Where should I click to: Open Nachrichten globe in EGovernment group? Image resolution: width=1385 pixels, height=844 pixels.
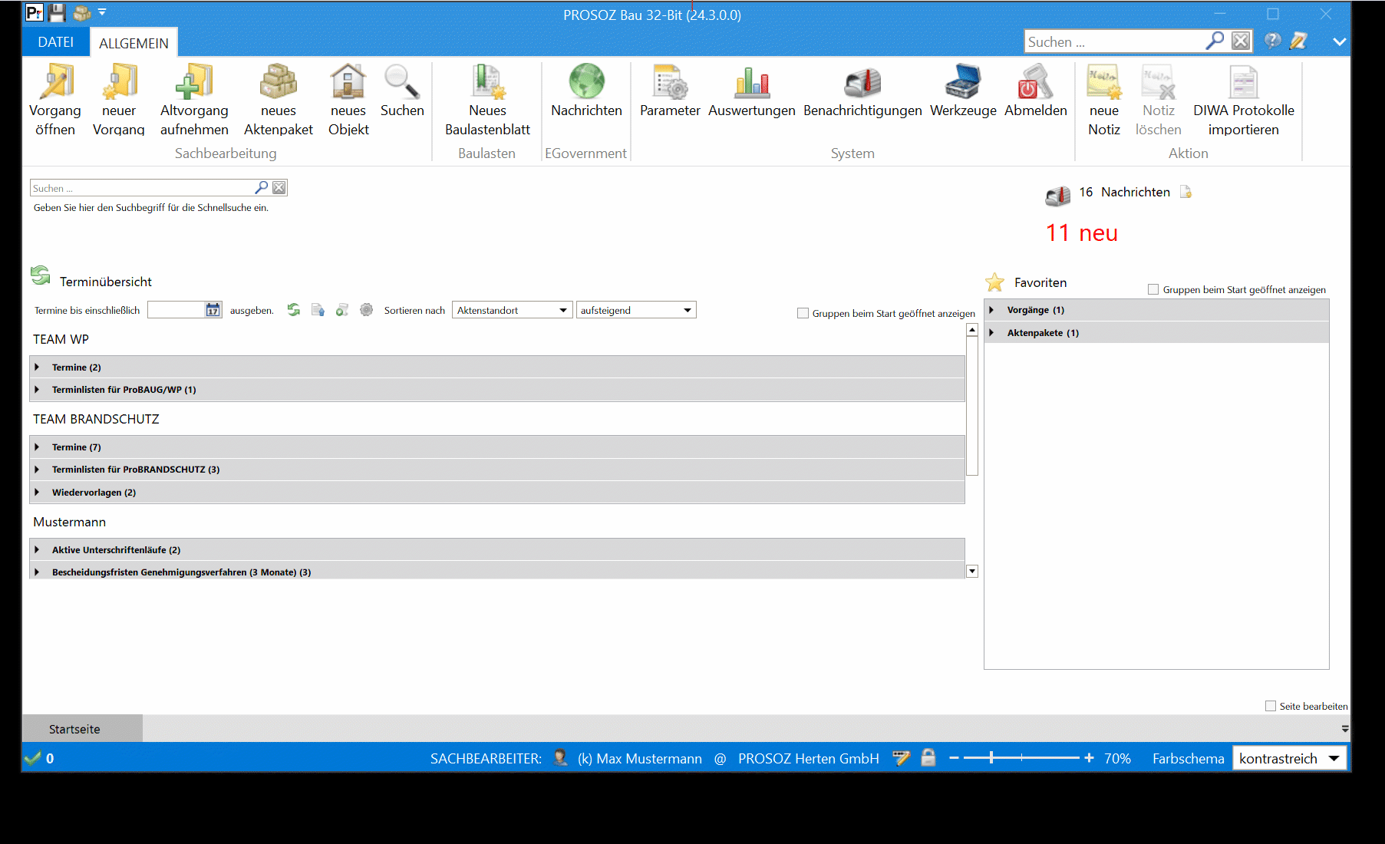click(587, 91)
